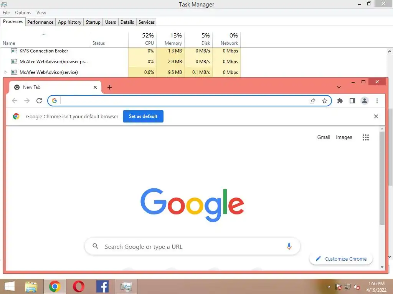Click the network tray icon
Viewport: 393px width, 294px height.
[x=348, y=287]
